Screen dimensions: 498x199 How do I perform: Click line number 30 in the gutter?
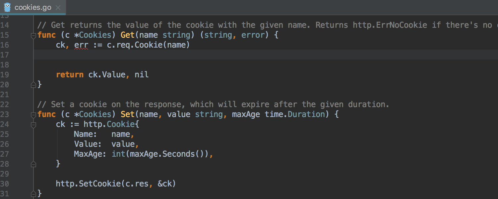point(5,184)
